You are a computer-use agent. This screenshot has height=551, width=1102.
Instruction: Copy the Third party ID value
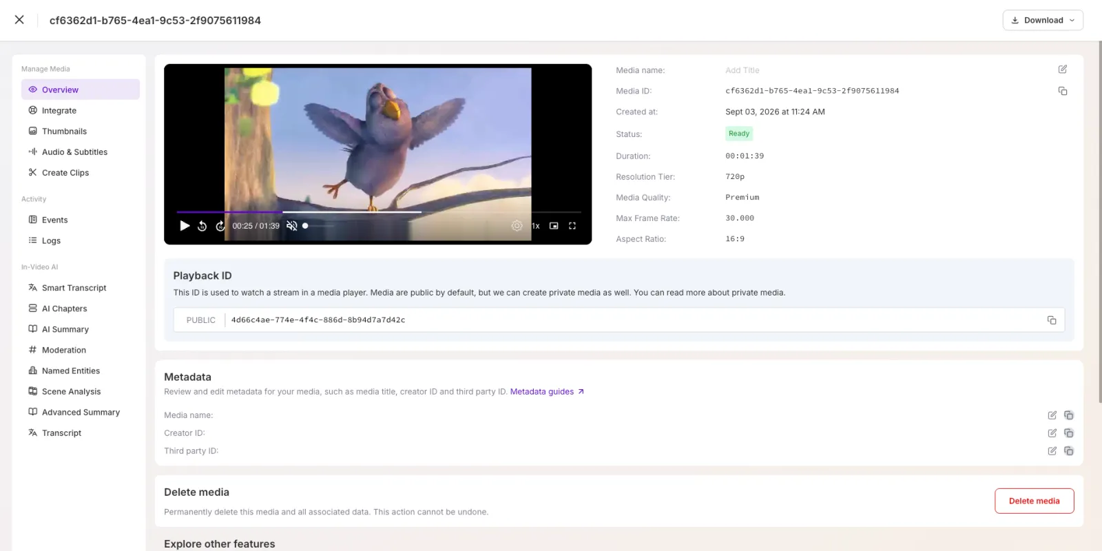pos(1069,451)
